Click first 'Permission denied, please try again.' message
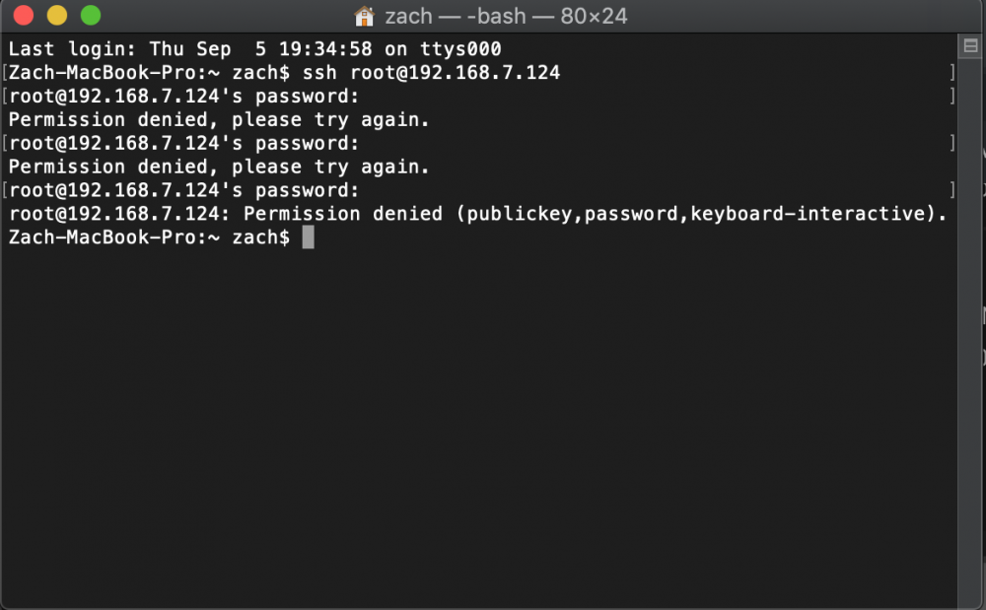This screenshot has width=986, height=610. tap(219, 119)
